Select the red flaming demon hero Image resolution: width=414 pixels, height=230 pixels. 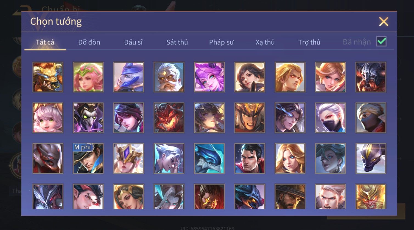(x=169, y=118)
